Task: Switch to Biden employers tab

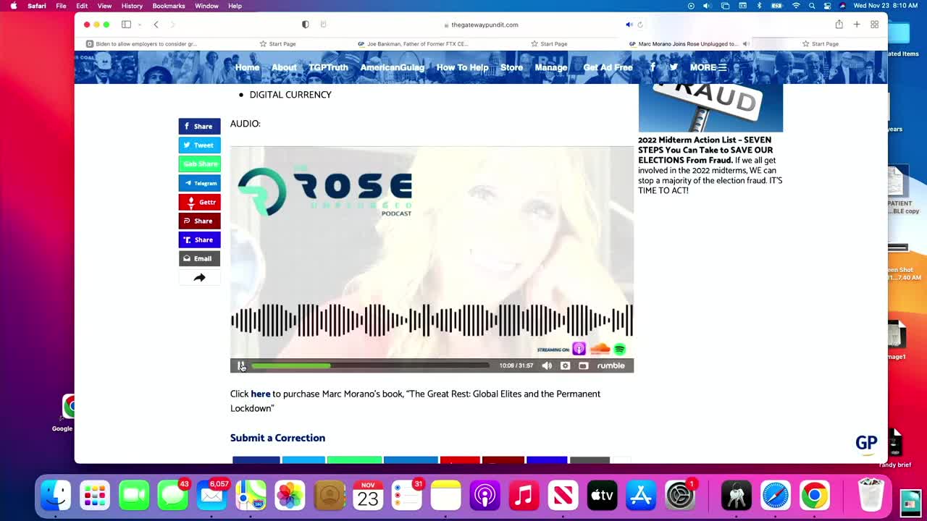Action: click(143, 43)
